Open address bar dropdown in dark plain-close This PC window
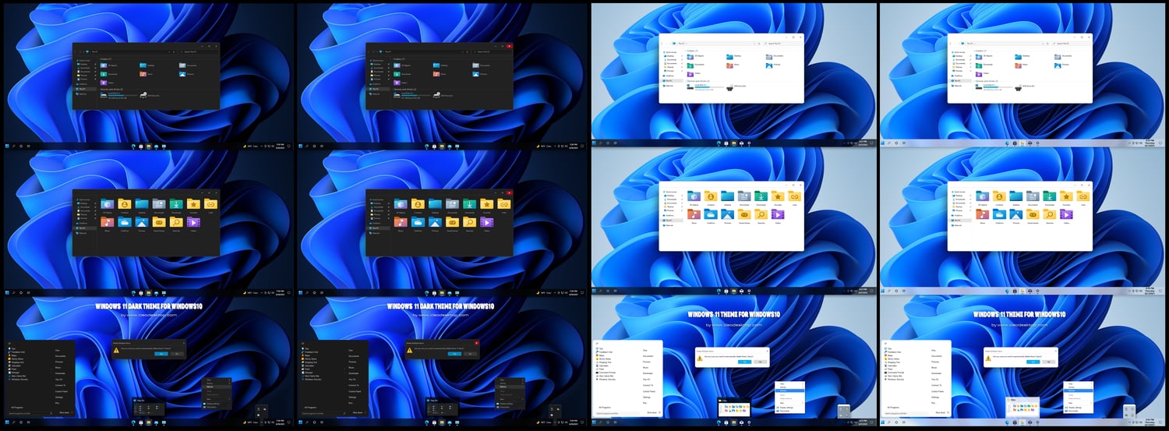This screenshot has width=1169, height=431. [170, 51]
